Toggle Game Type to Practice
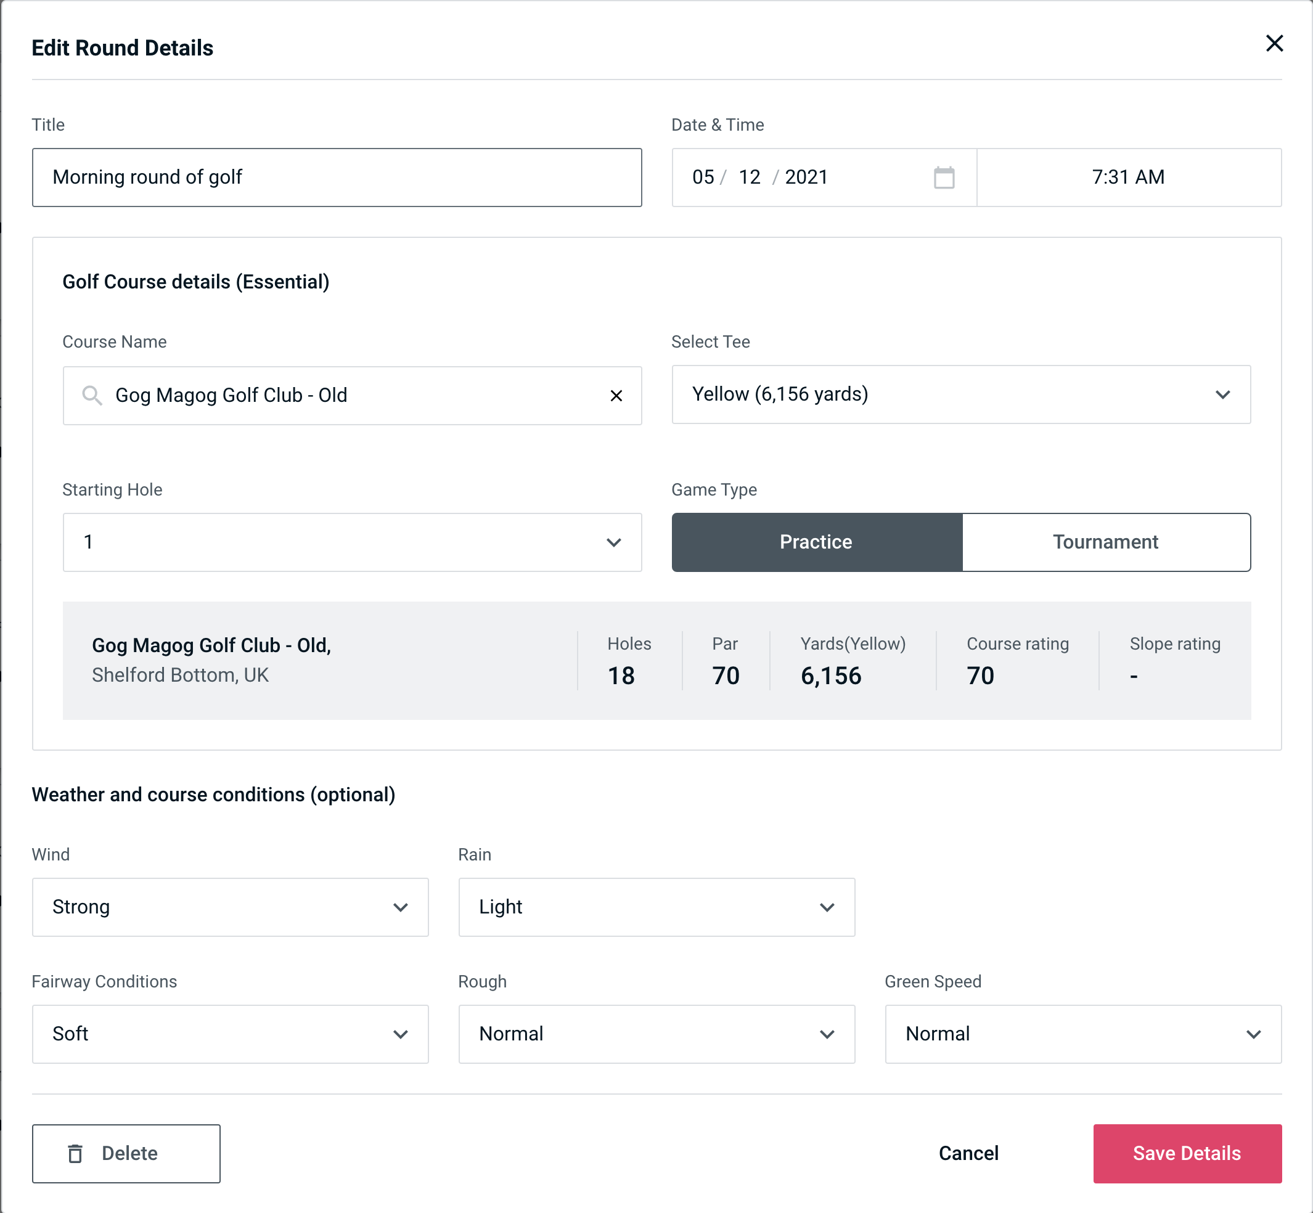The image size is (1313, 1213). [x=816, y=542]
